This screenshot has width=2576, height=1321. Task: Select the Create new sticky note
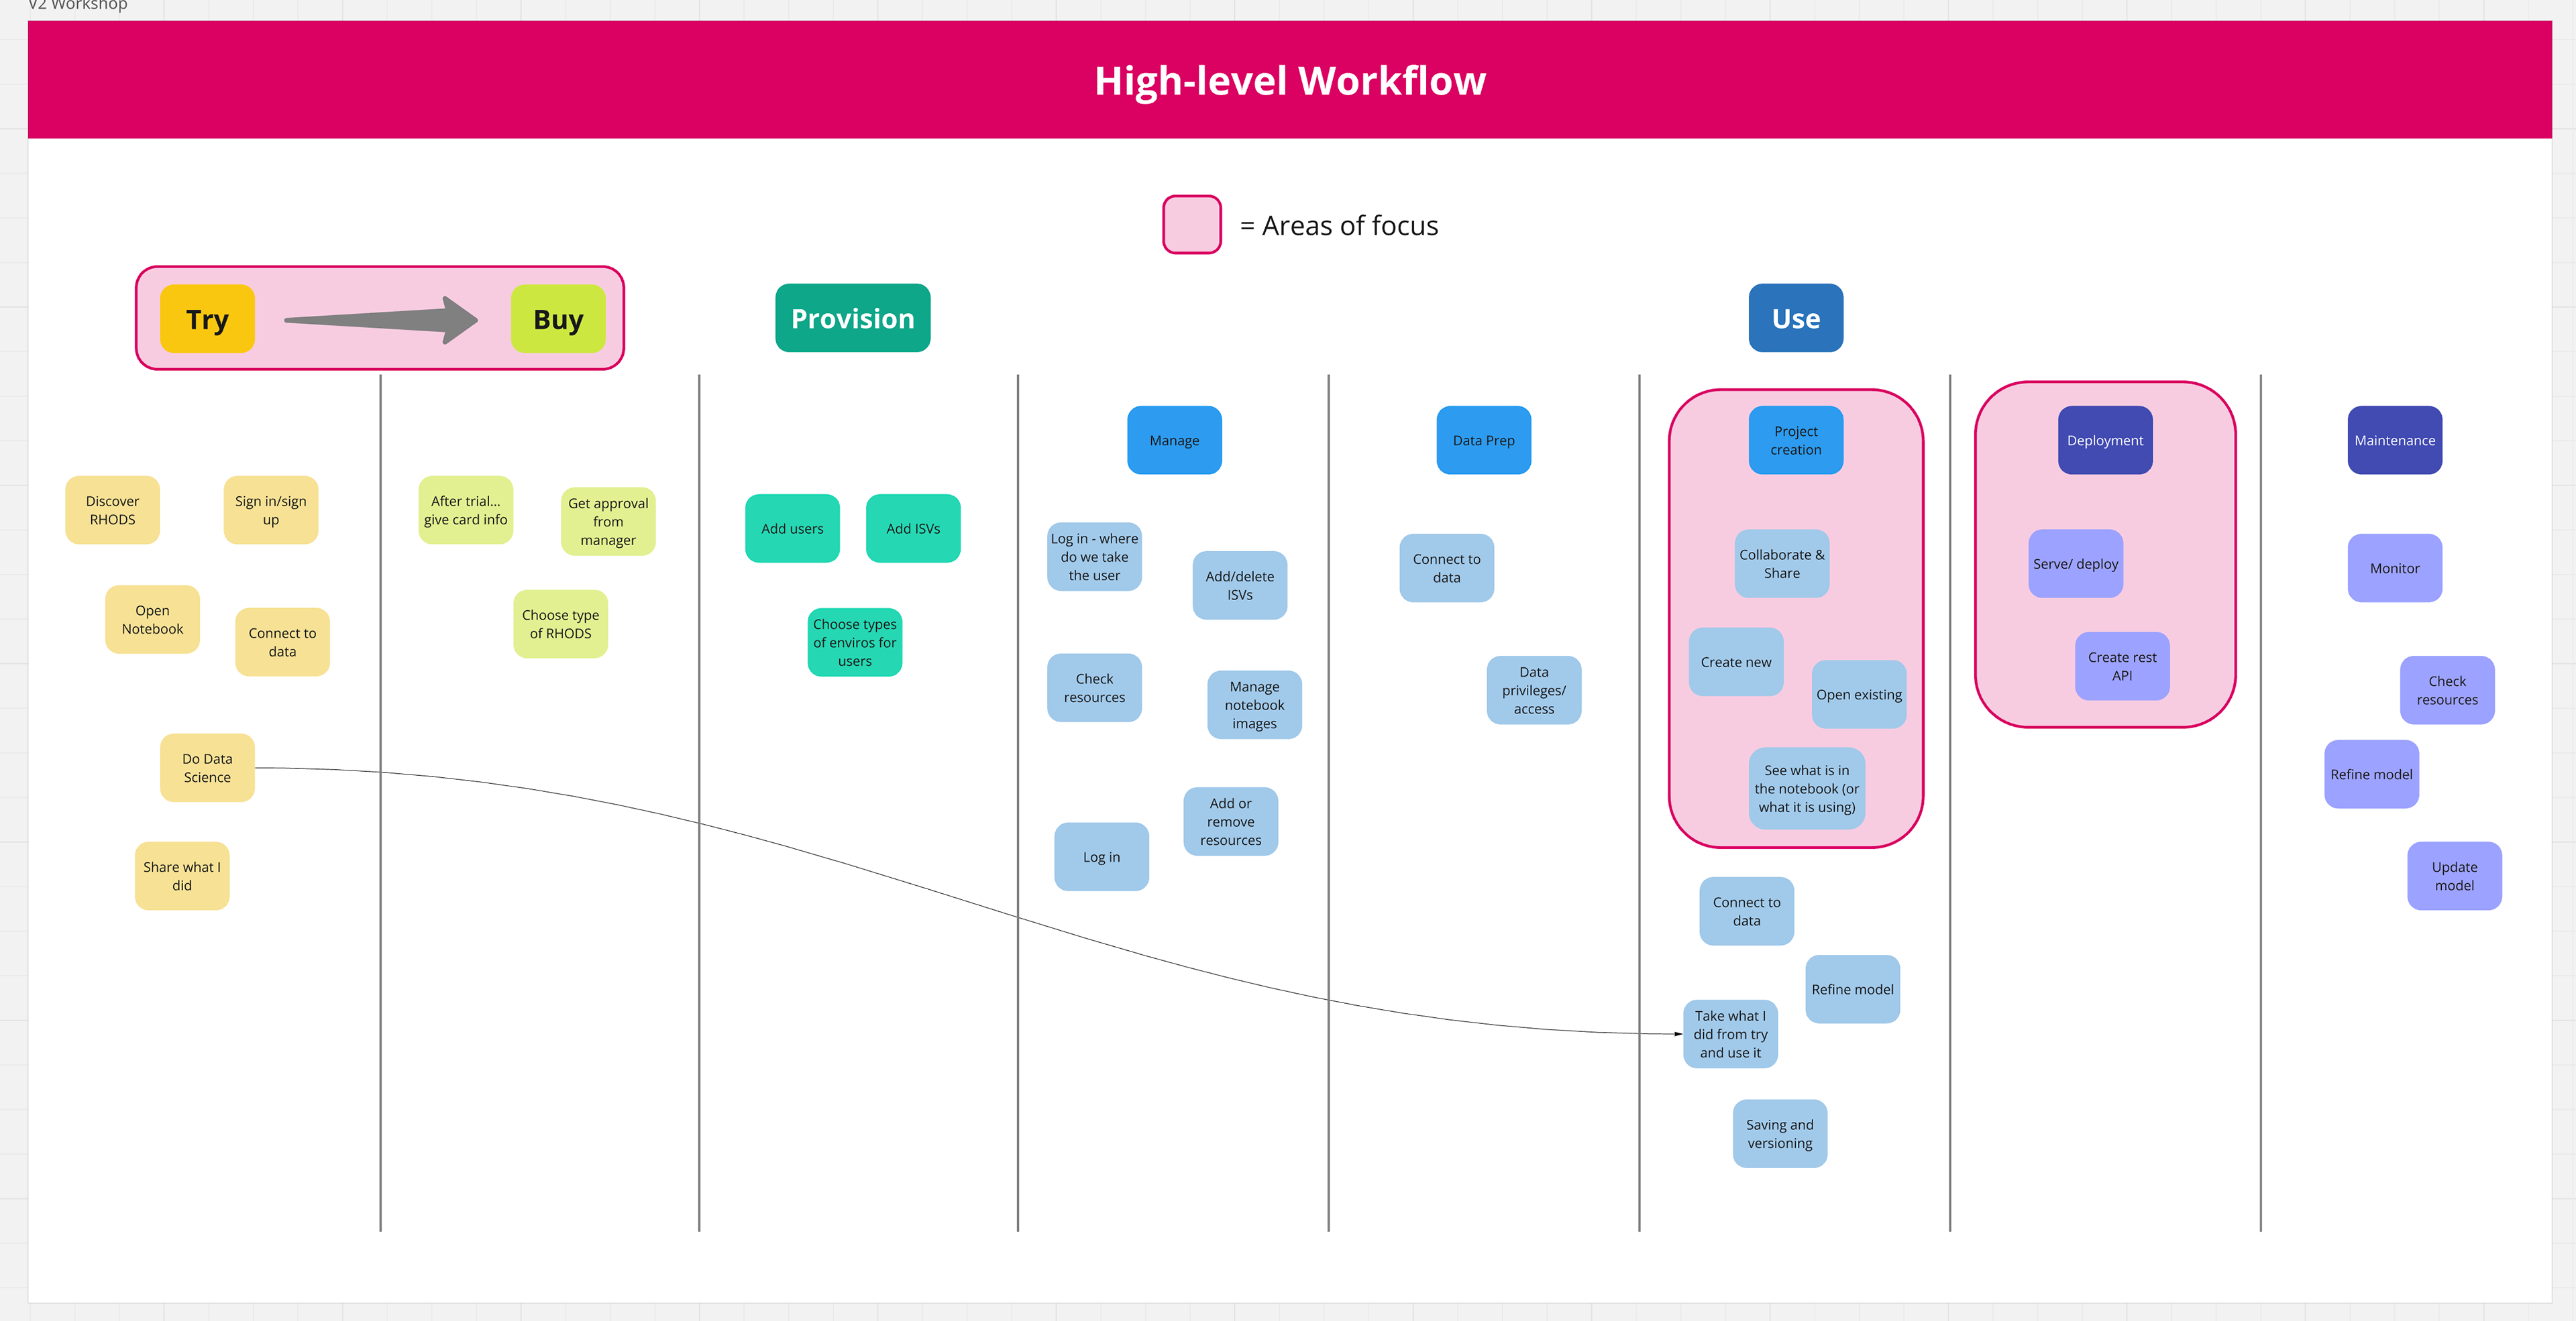pos(1736,661)
